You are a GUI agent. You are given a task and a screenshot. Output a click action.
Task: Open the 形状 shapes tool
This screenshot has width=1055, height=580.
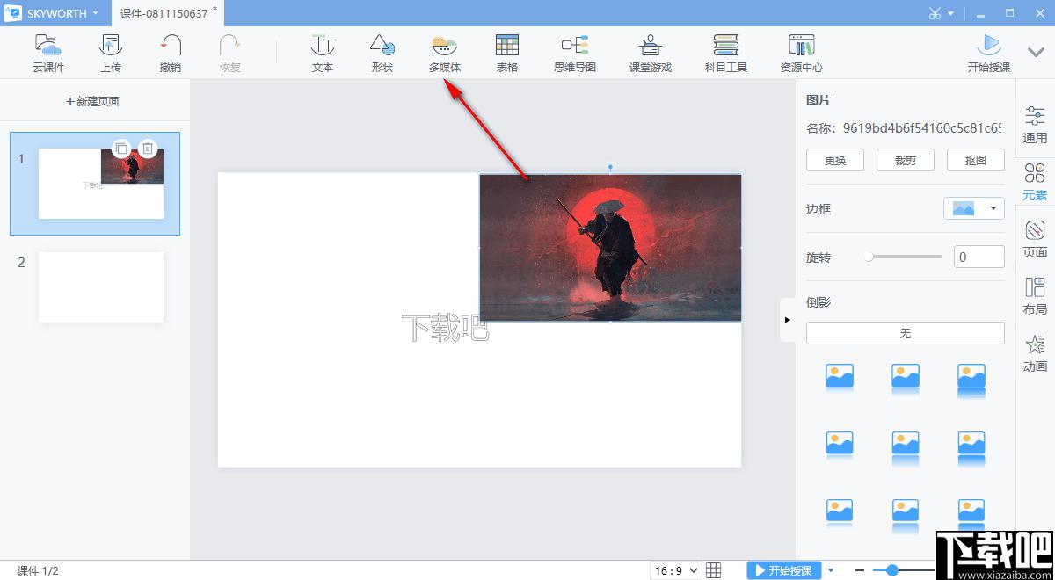382,53
